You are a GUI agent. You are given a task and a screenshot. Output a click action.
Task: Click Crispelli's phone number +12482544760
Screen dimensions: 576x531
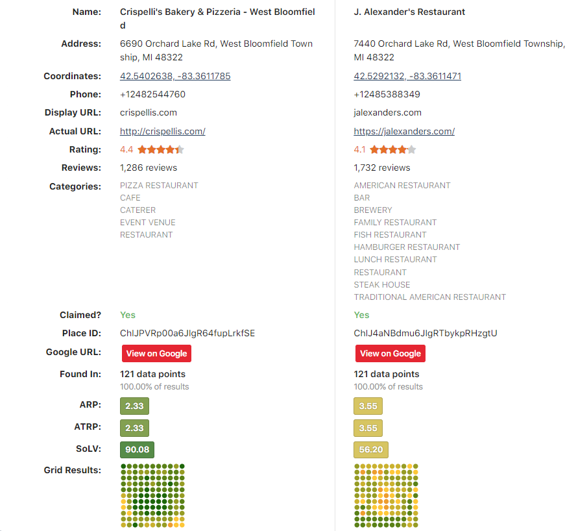coord(152,95)
